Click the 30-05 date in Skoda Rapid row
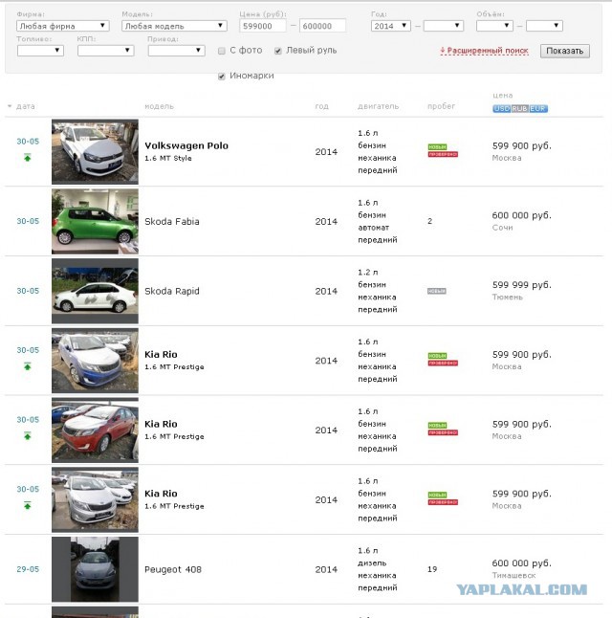 coord(28,291)
